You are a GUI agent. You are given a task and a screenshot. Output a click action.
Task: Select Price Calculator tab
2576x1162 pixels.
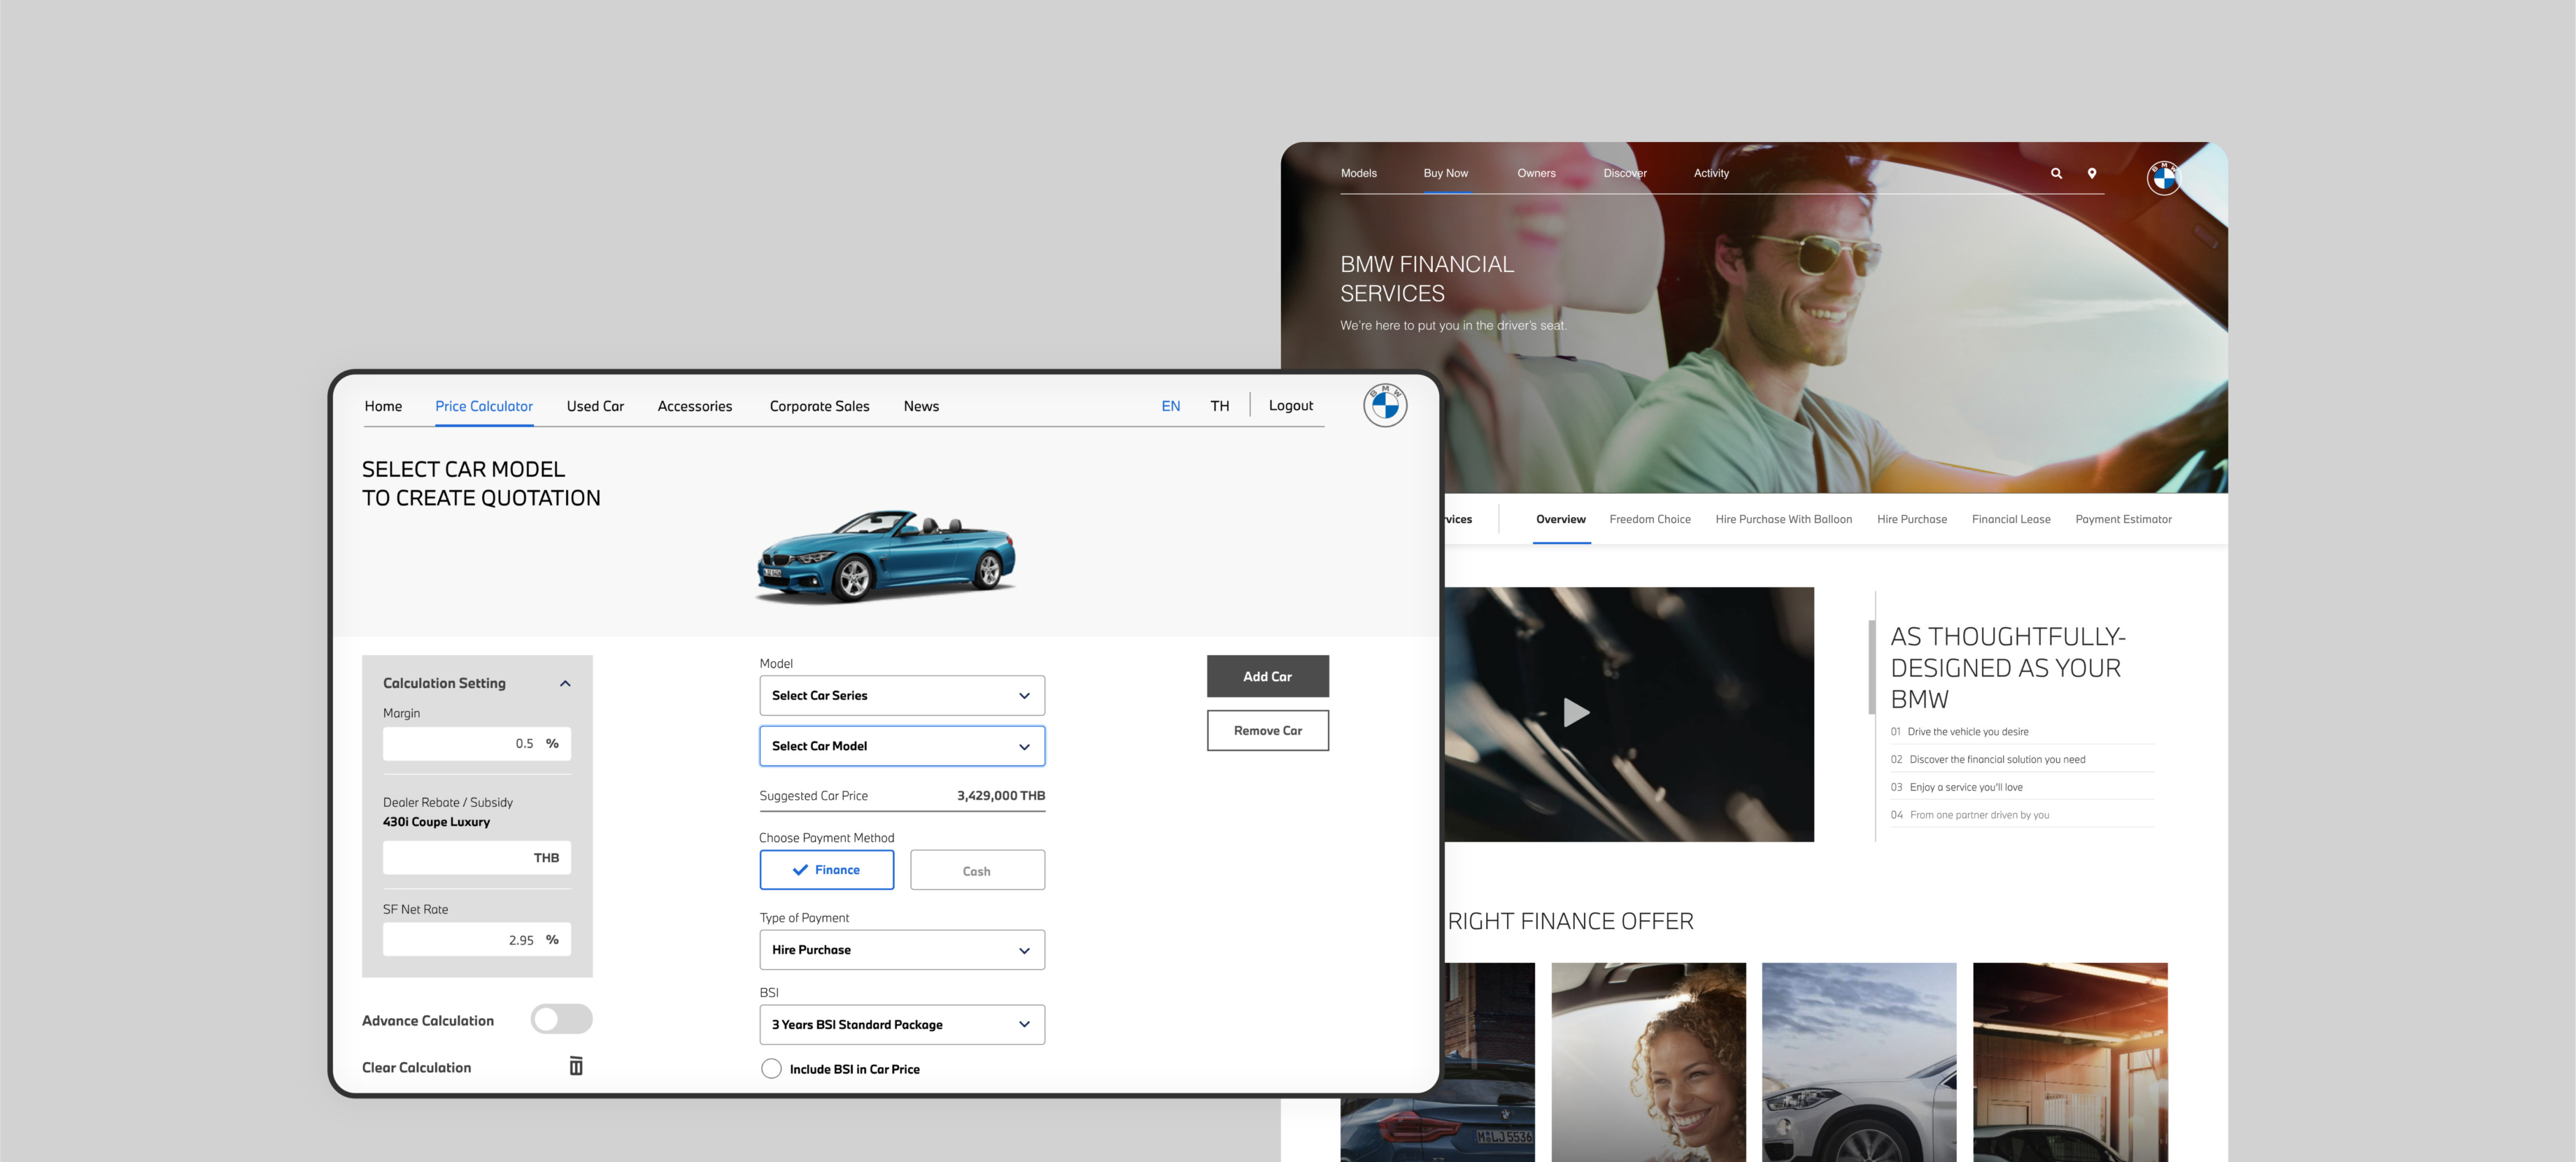point(484,406)
